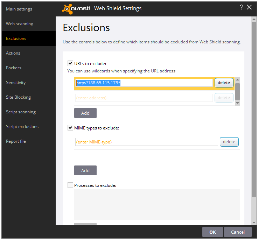Click delete next to the empty address field
The height and width of the screenshot is (240, 258).
(x=224, y=98)
